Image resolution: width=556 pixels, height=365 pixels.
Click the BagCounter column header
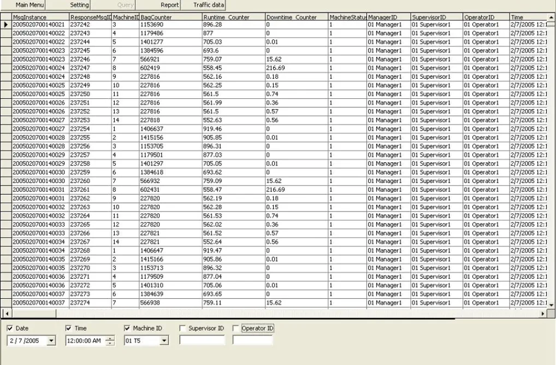click(x=170, y=17)
